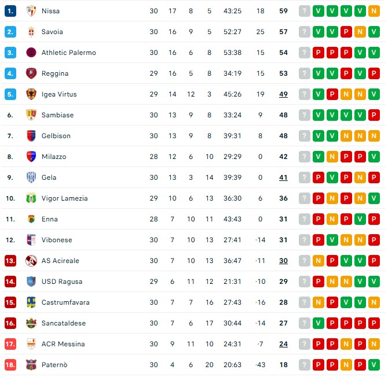
Task: Click the Nissa team crest icon
Action: tap(31, 11)
